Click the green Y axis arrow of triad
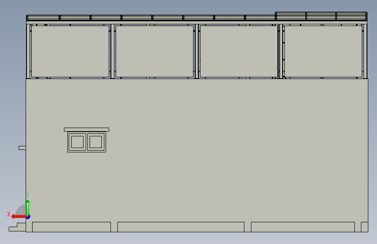This screenshot has width=377, height=244. click(28, 208)
